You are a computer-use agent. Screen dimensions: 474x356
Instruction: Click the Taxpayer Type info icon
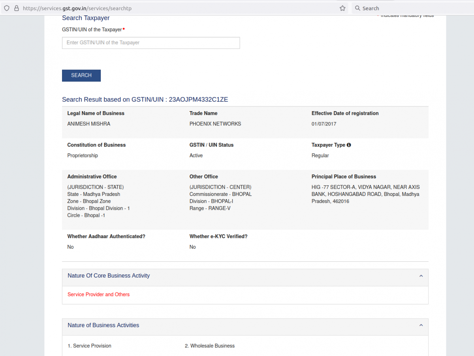pyautogui.click(x=349, y=145)
